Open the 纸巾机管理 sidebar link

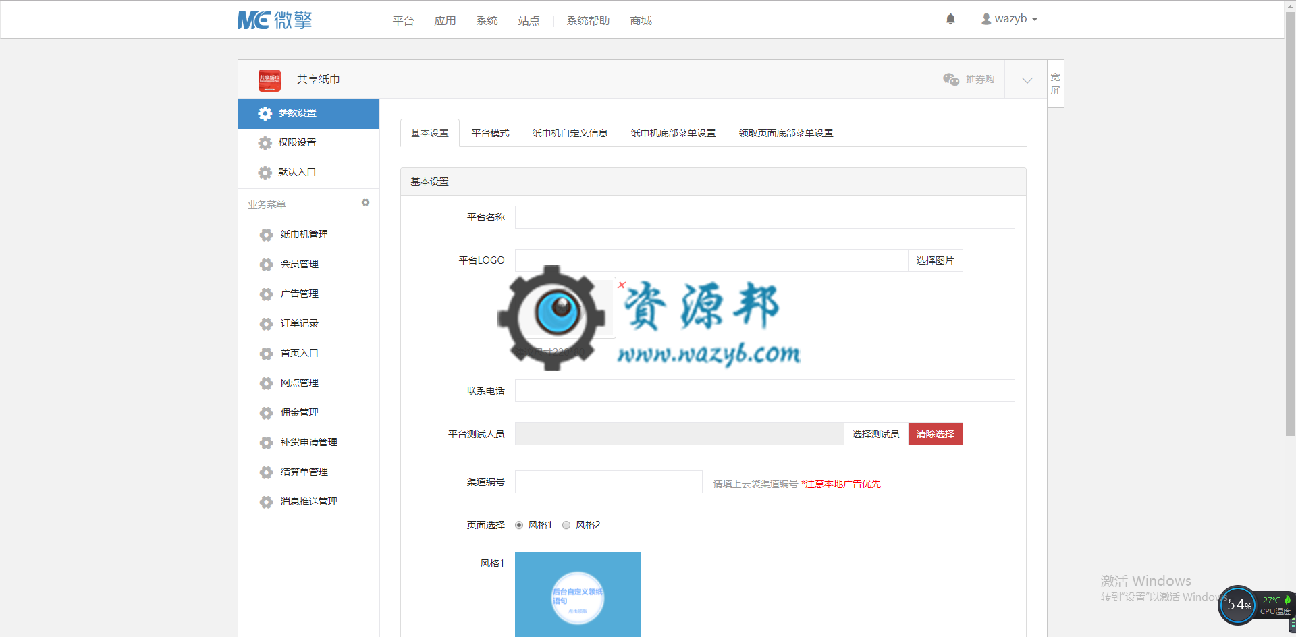pos(304,235)
